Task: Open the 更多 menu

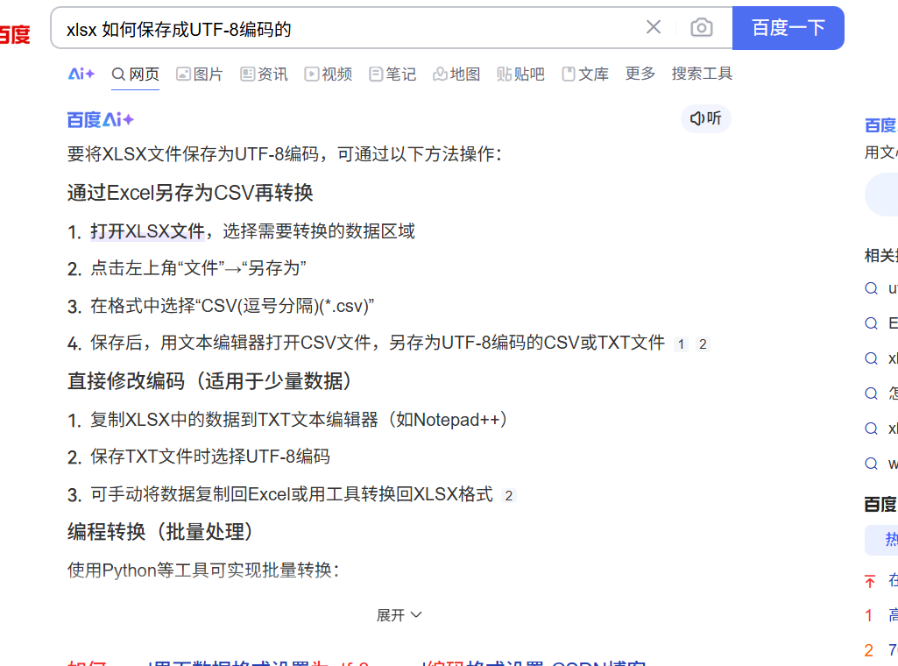Action: point(640,74)
